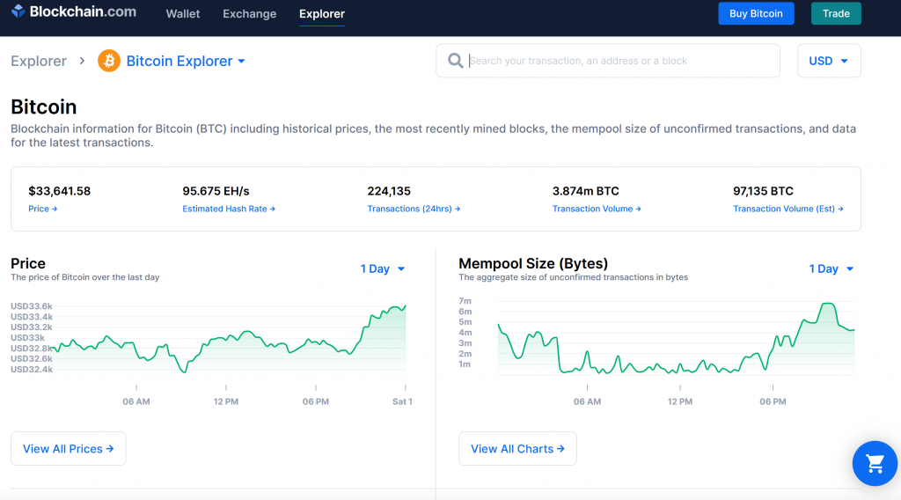The height and width of the screenshot is (500, 901).
Task: Open the Transaction Volume (Est) link
Action: tap(787, 209)
